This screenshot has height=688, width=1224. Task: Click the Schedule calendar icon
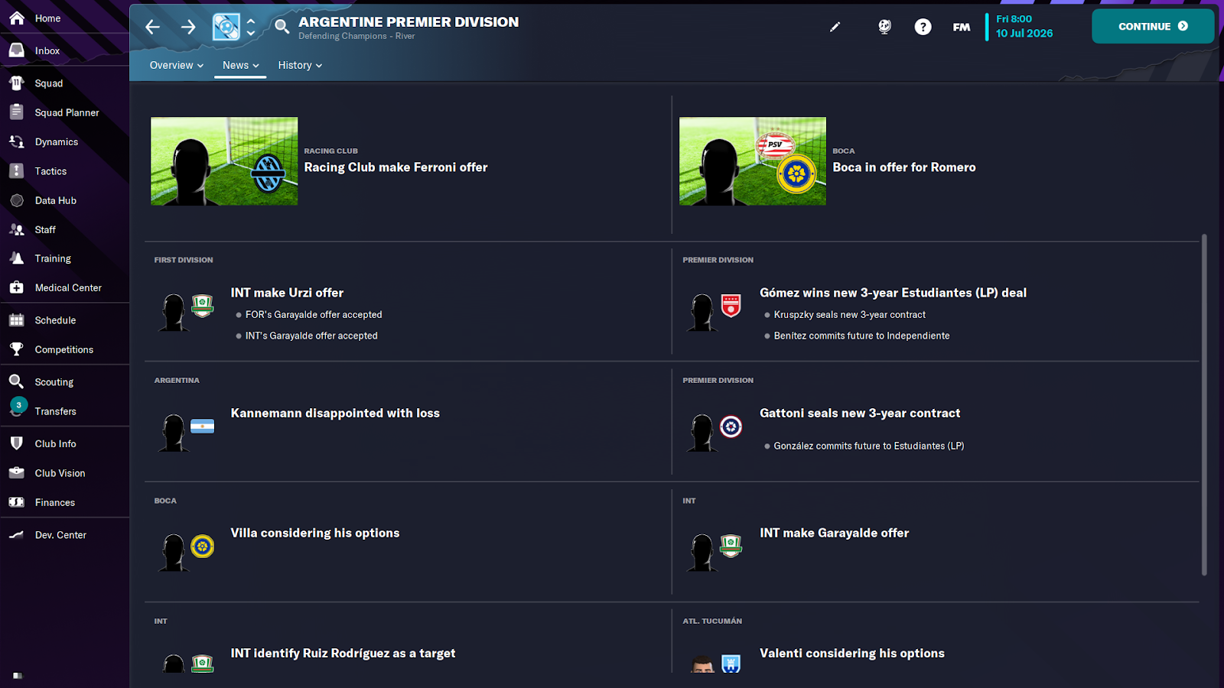pyautogui.click(x=17, y=320)
